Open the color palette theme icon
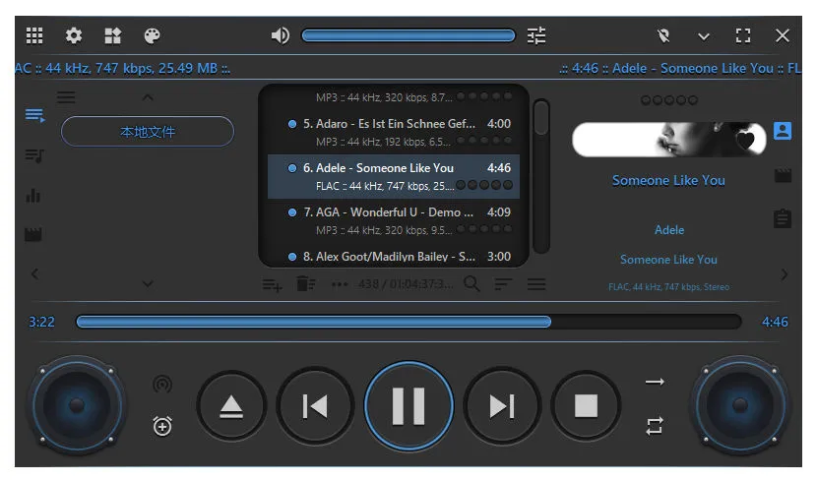The image size is (817, 481). pos(152,36)
